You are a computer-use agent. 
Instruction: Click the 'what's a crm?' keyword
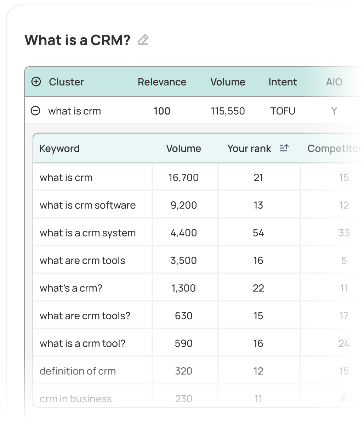(71, 288)
